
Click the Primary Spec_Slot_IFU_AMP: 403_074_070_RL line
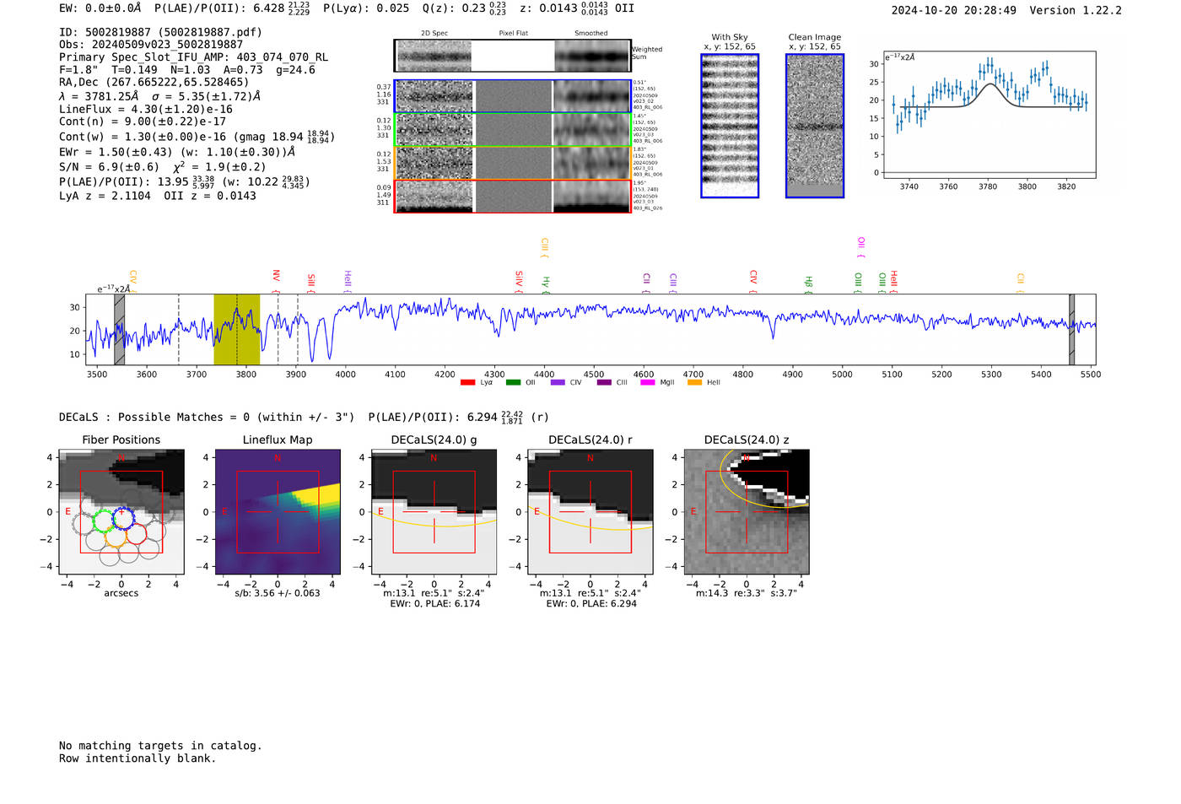tap(194, 57)
